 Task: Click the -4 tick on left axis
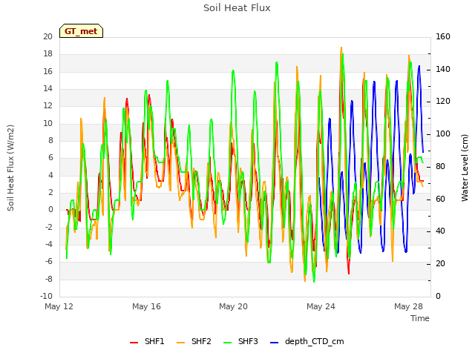(x=48, y=244)
